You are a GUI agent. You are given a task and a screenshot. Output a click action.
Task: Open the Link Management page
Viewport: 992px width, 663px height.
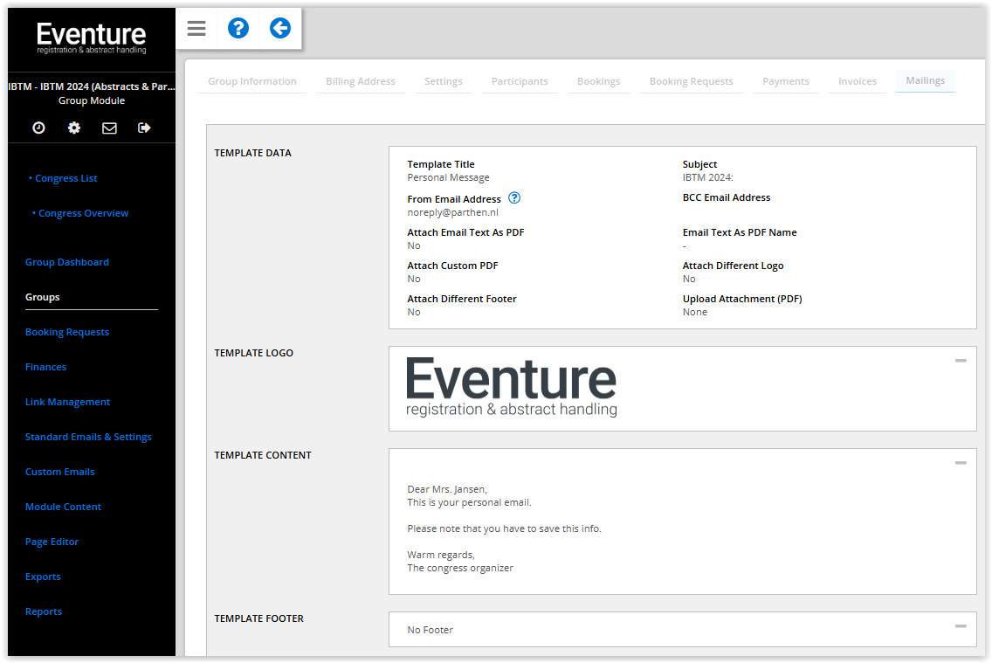pos(67,402)
